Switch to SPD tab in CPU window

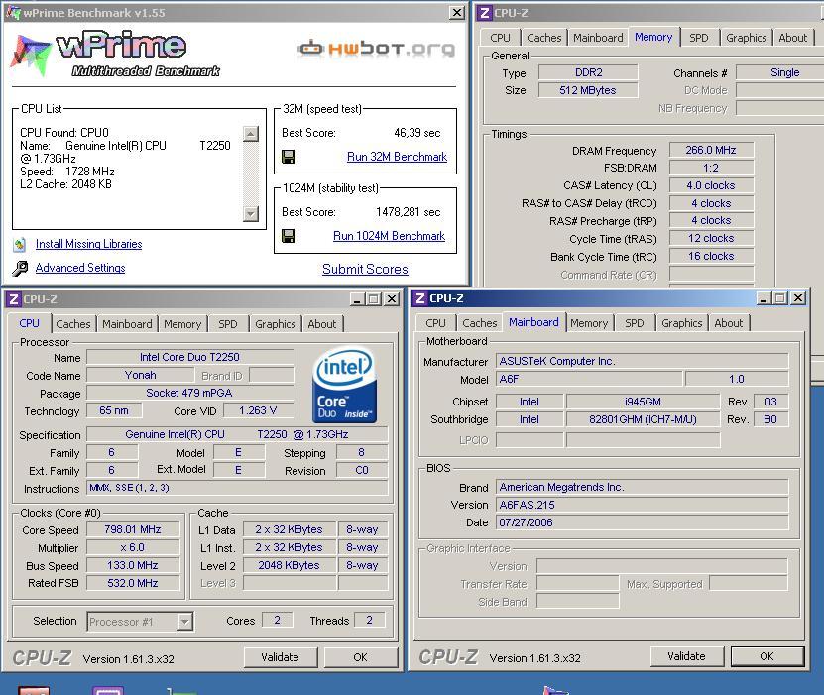coord(227,324)
